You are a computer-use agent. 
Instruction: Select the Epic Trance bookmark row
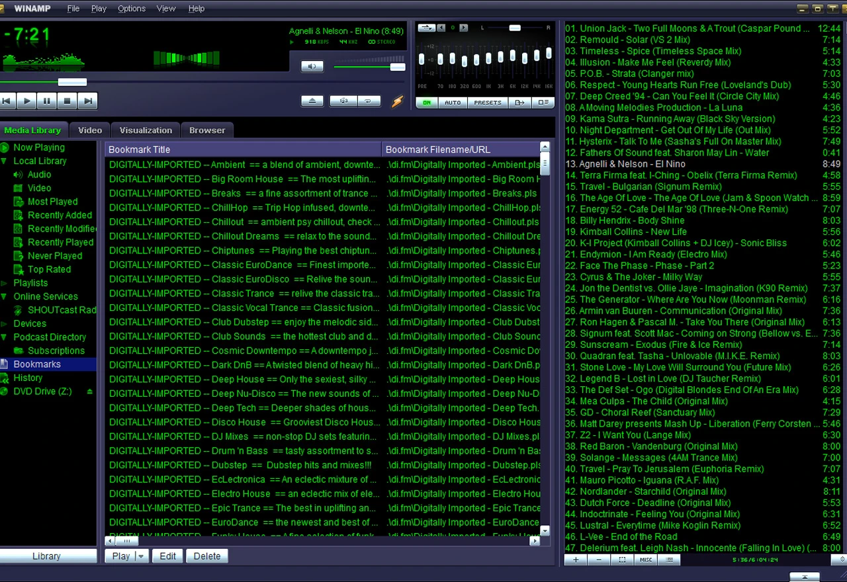click(322, 508)
